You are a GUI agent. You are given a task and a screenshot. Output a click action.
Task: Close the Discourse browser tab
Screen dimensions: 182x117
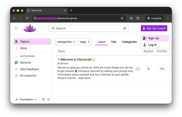(x=65, y=11)
